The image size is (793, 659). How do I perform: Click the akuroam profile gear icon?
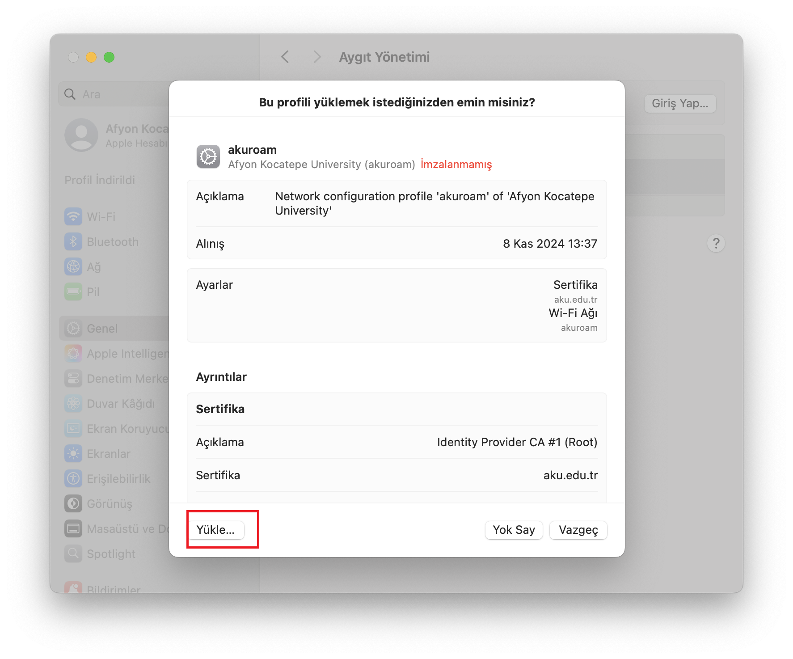[208, 156]
